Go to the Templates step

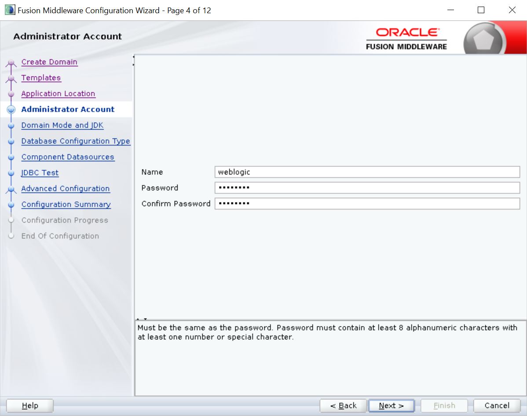(41, 78)
